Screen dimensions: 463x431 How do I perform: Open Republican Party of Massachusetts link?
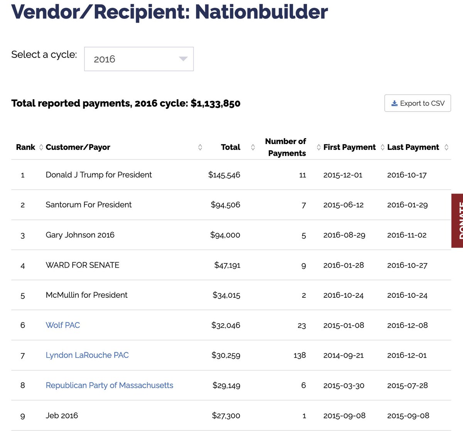[110, 385]
